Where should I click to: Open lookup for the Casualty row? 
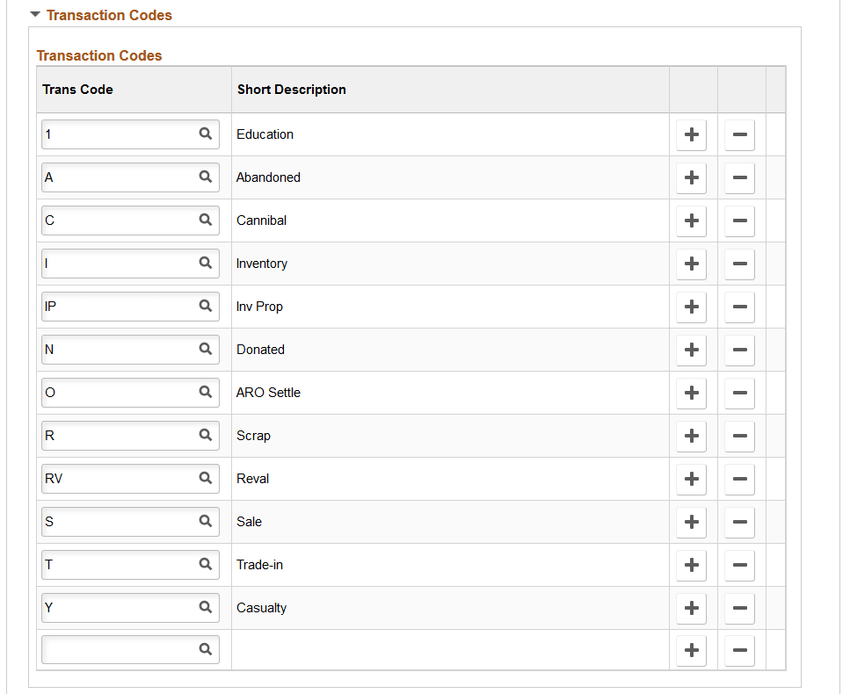tap(204, 607)
